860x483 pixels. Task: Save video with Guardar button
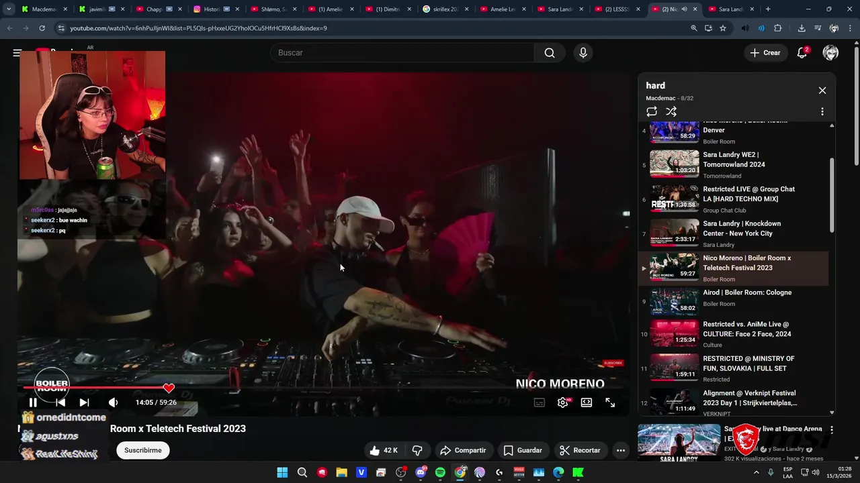(x=523, y=450)
